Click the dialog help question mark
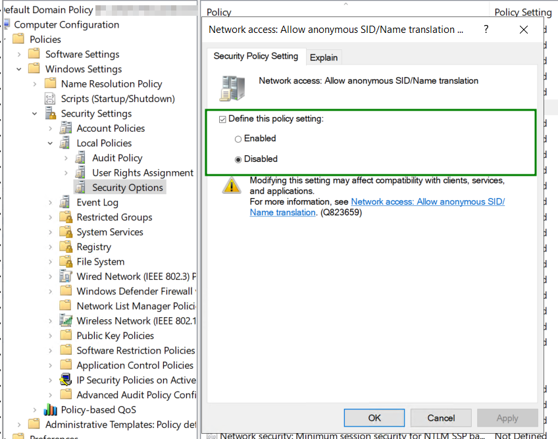 point(486,30)
